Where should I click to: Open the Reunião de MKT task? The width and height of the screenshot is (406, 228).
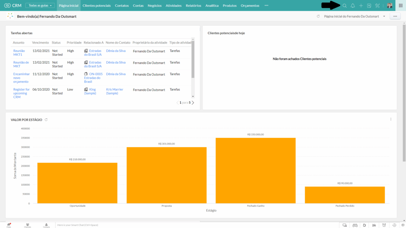pos(21,65)
